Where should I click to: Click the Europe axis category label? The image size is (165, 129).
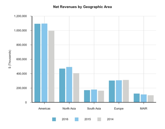click(x=119, y=109)
